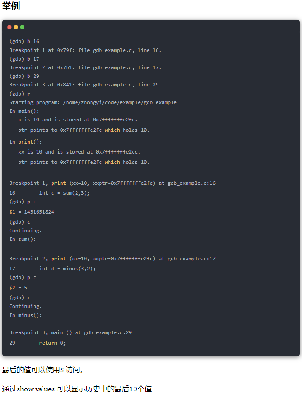Click the 'Breakpoint 3, main ()' line
The width and height of the screenshot is (302, 394).
click(x=70, y=333)
